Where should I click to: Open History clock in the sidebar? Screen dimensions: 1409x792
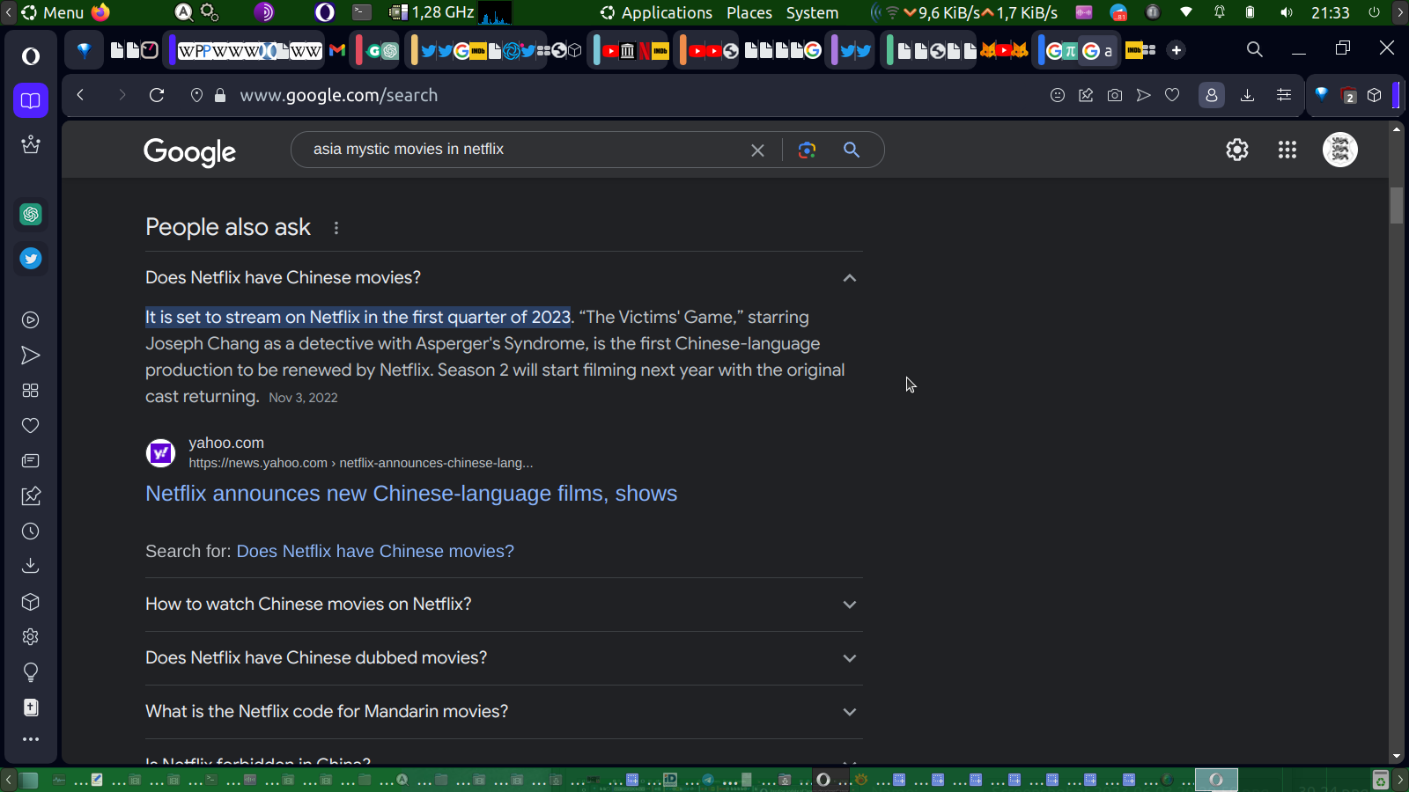click(x=31, y=532)
